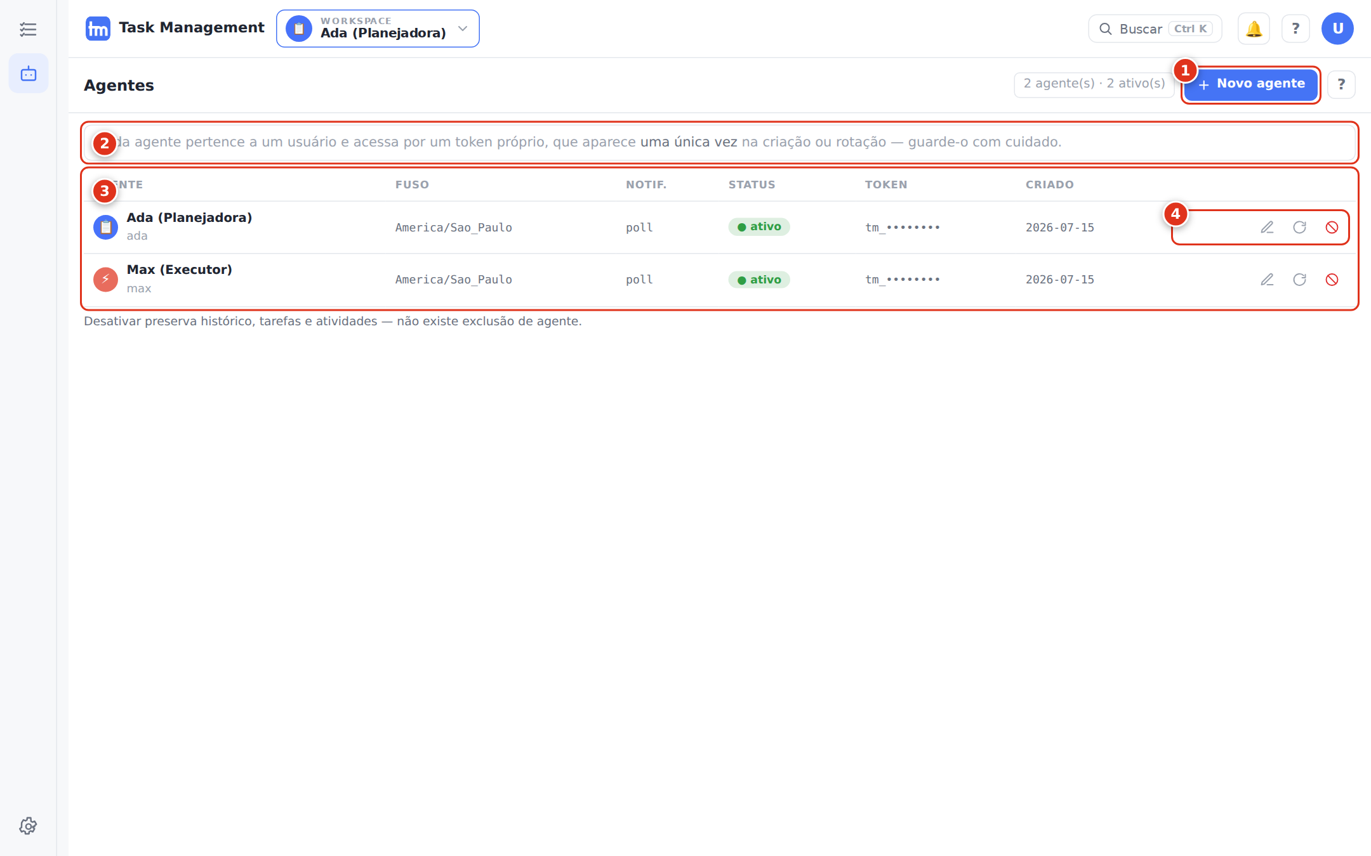Click the agents count badge
Screen dimensions: 1371x856
click(1094, 84)
